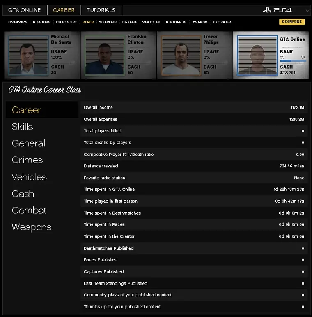Open the Cash stats category
312x317 pixels.
tap(23, 194)
